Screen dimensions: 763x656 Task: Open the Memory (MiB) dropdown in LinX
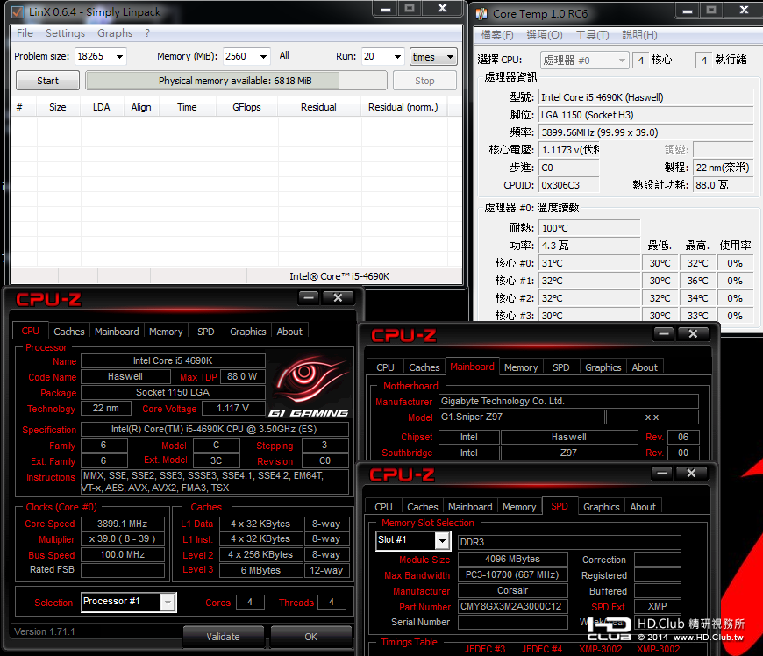point(263,56)
